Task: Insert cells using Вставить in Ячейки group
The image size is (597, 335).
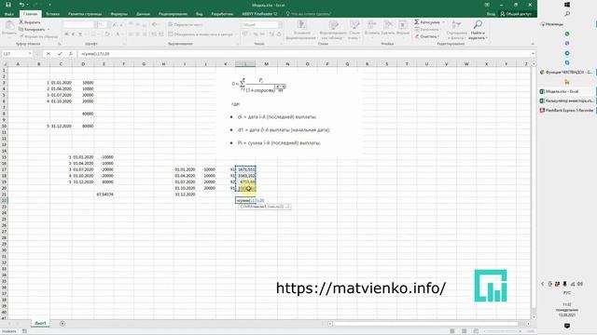Action: [371, 28]
